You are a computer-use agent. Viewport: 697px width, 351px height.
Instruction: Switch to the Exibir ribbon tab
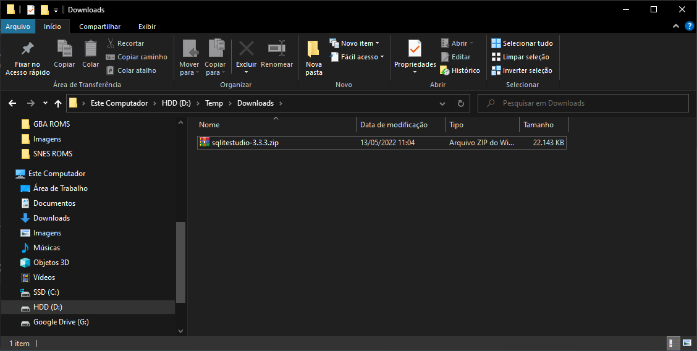[147, 27]
